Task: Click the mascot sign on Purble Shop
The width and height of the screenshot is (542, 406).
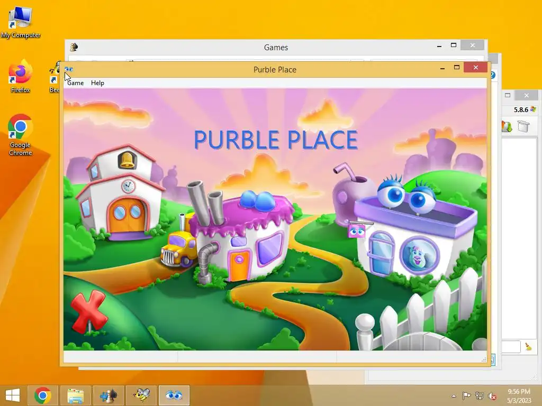Action: [357, 230]
